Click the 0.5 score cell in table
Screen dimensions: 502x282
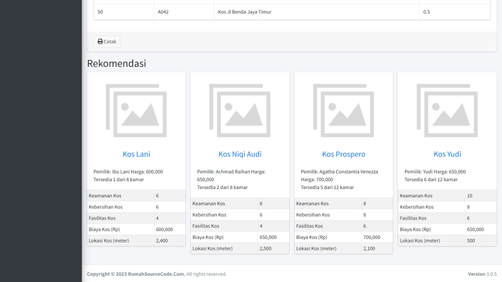point(426,12)
